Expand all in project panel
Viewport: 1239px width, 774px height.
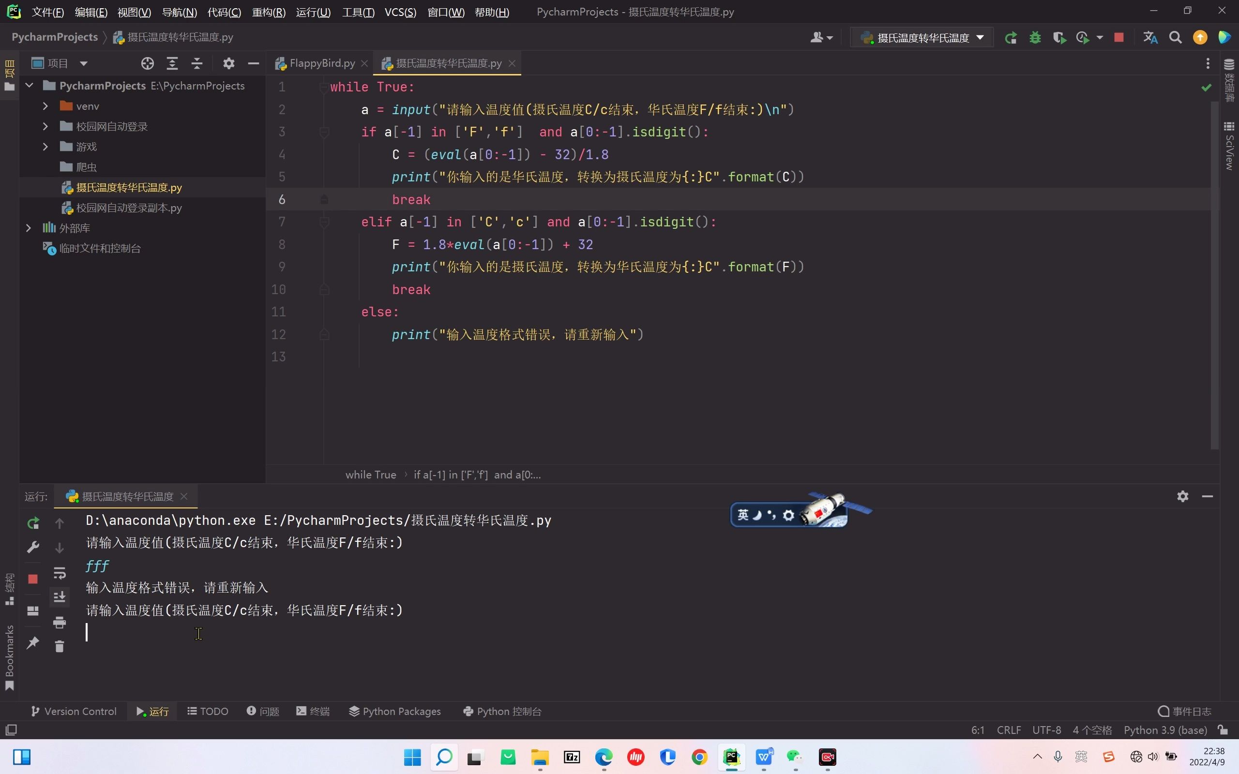click(172, 63)
